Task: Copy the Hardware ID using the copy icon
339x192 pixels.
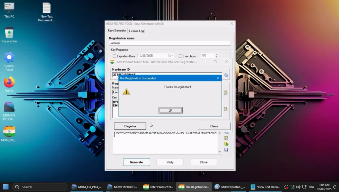Action: (x=226, y=75)
